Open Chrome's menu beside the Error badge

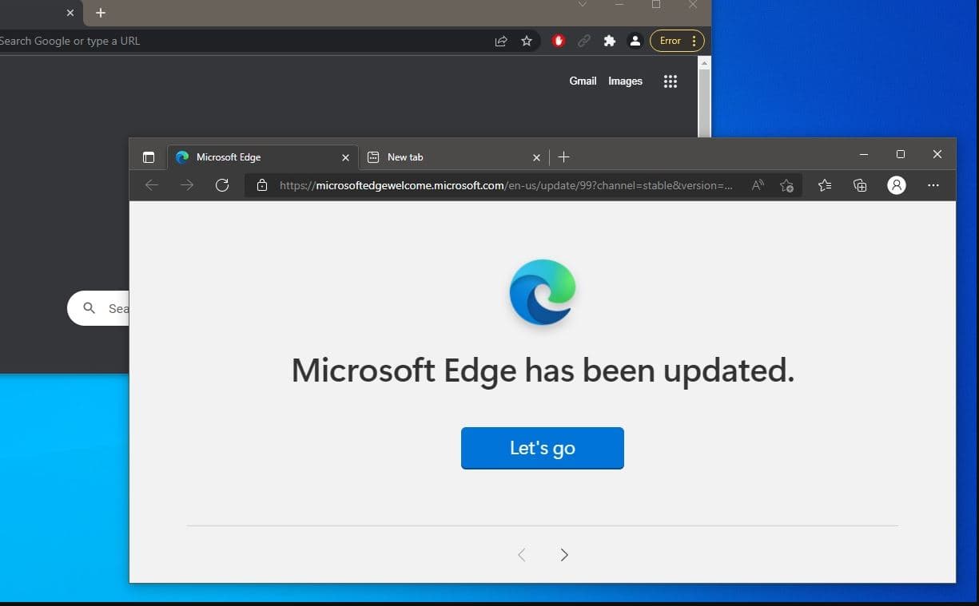(692, 41)
